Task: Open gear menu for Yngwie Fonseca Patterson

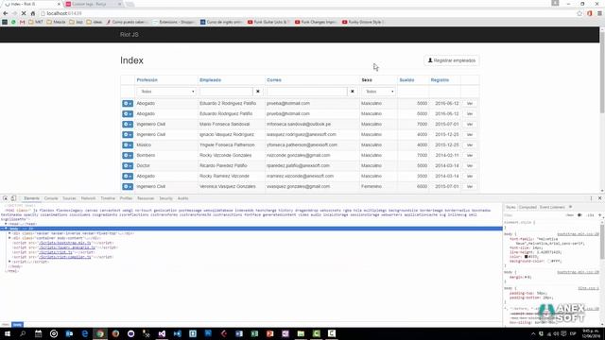Action: point(128,144)
